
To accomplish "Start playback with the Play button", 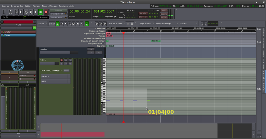I will click(x=36, y=12).
